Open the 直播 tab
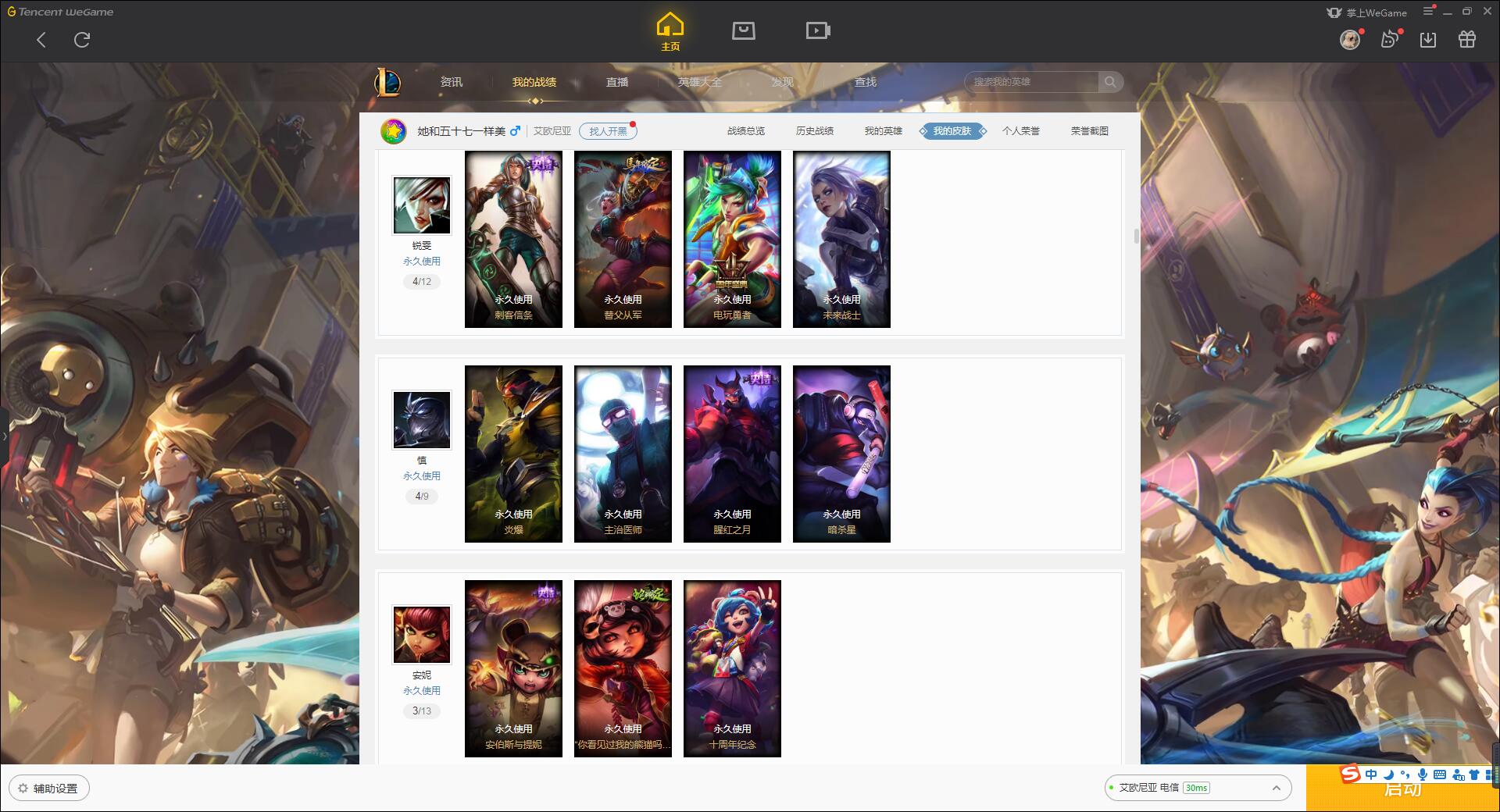Image resolution: width=1500 pixels, height=812 pixels. pyautogui.click(x=617, y=82)
